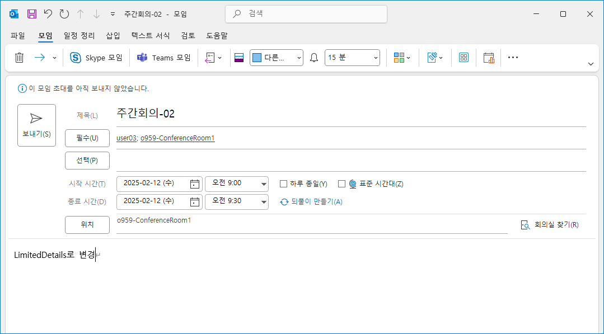Click 되풀이 만들기(A) link

click(311, 201)
